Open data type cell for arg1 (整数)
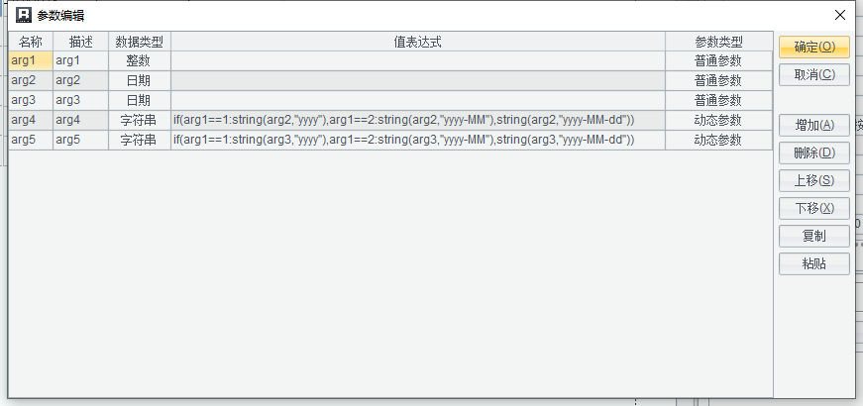Image resolution: width=863 pixels, height=406 pixels. tap(139, 60)
